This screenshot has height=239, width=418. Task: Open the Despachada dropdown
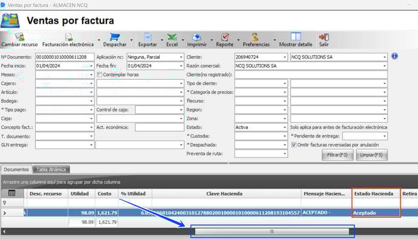[285, 145]
